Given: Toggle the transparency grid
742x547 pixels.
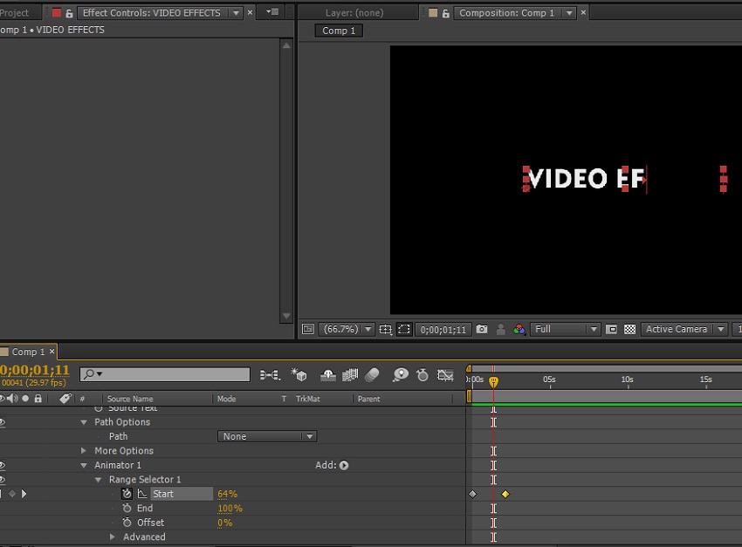Looking at the screenshot, I should coord(630,330).
